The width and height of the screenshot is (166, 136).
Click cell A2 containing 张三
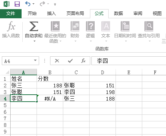tap(23, 85)
